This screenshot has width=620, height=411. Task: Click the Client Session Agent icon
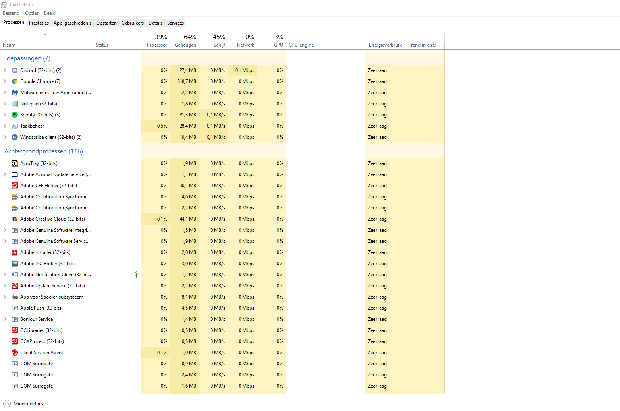click(15, 353)
